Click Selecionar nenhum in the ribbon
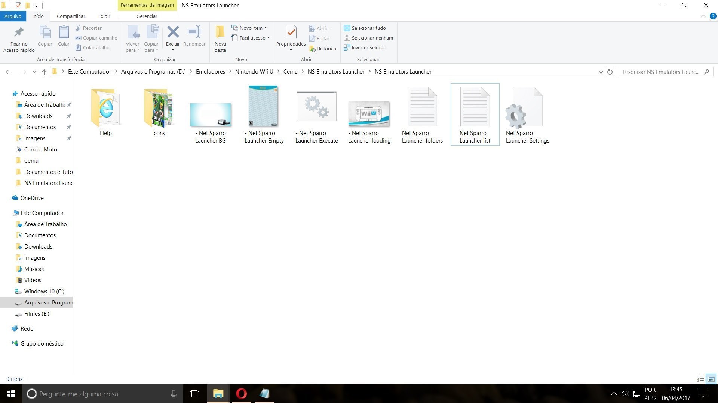 [x=368, y=38]
